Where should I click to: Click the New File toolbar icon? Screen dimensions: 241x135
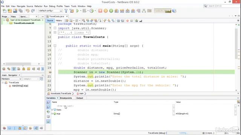tap(5, 11)
